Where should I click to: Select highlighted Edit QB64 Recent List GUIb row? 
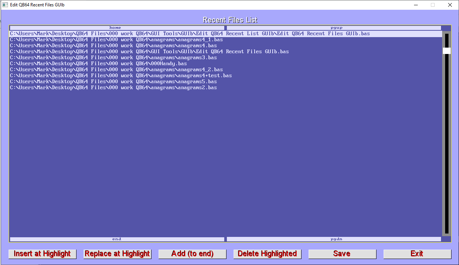point(225,34)
